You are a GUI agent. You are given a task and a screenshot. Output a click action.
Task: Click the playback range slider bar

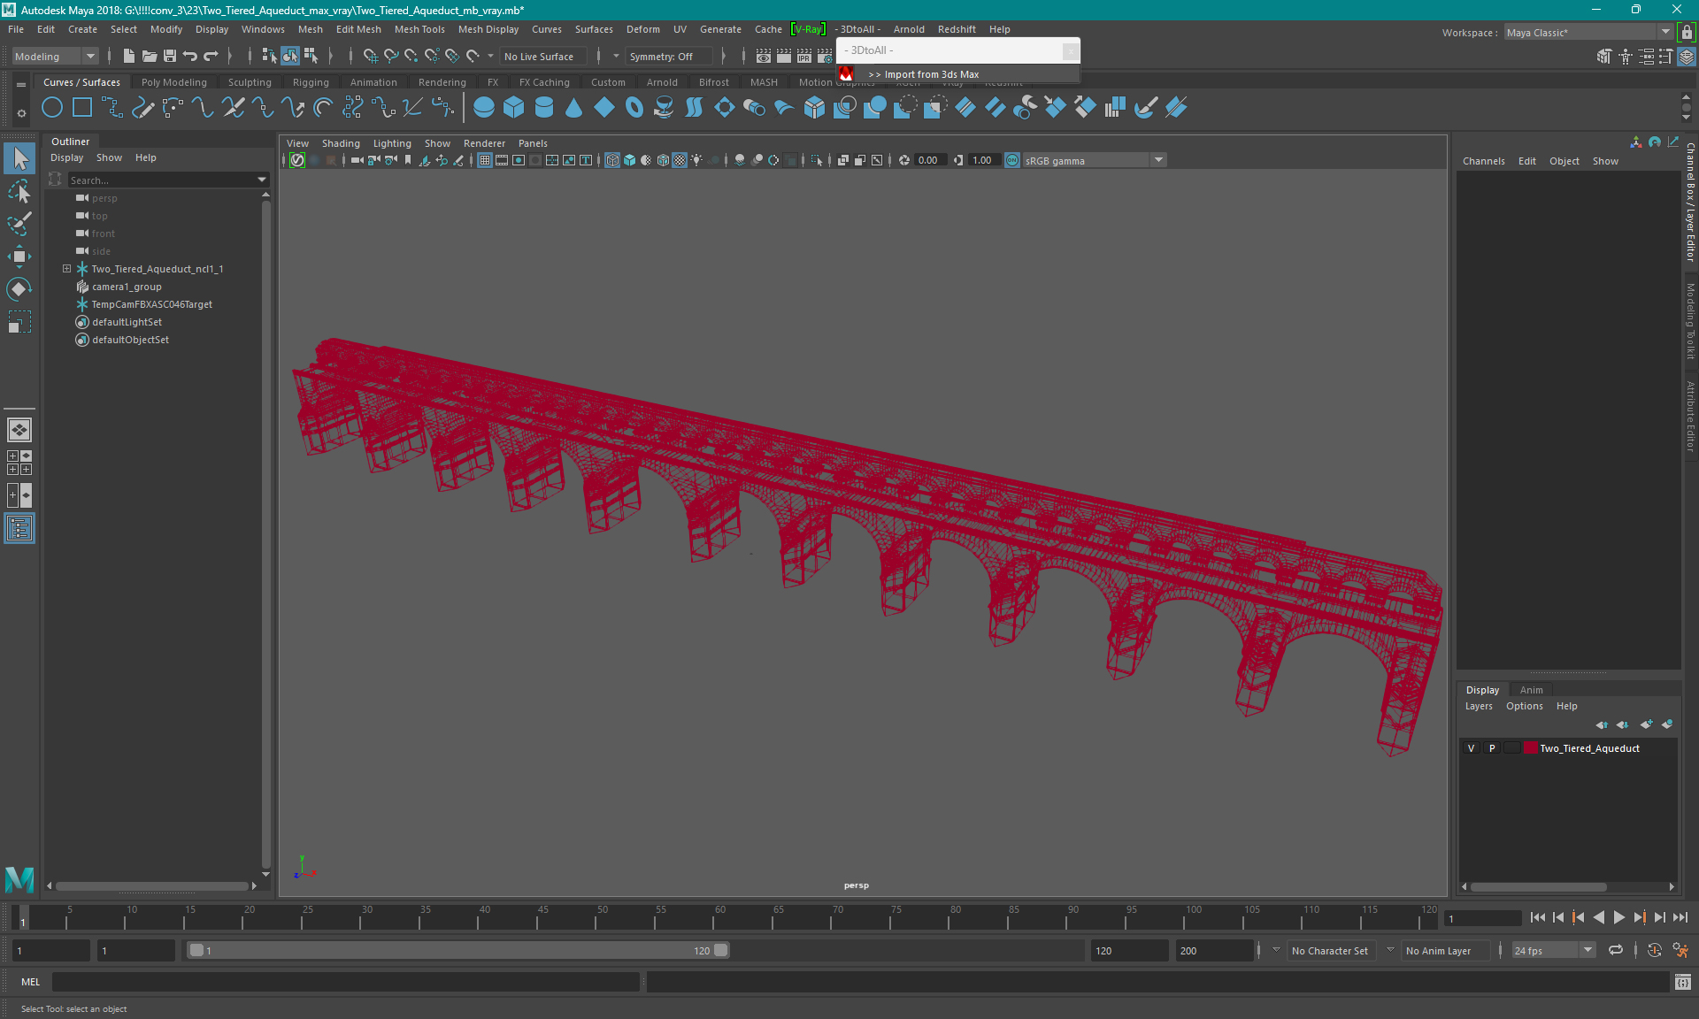pos(458,950)
